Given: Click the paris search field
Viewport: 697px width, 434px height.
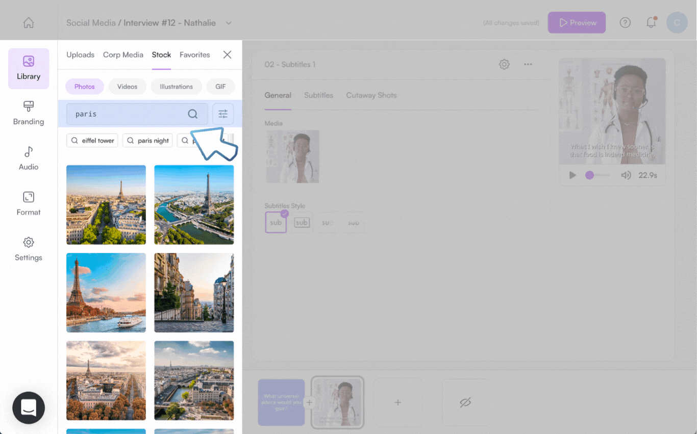Looking at the screenshot, I should (137, 114).
